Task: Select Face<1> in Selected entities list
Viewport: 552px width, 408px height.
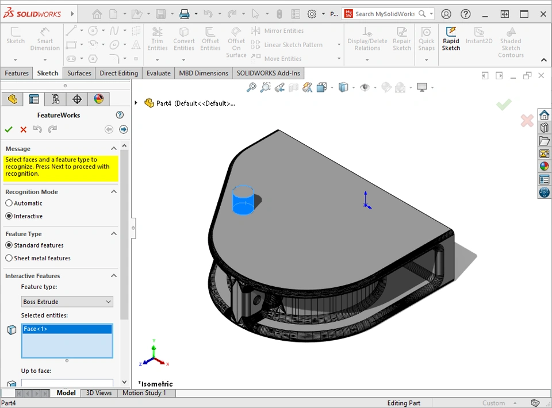Action: point(67,329)
